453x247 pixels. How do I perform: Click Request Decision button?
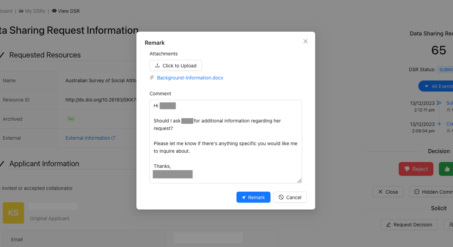[x=409, y=225]
